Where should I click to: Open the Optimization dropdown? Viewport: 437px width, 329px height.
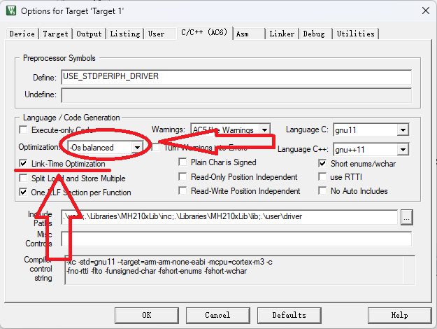tap(137, 147)
